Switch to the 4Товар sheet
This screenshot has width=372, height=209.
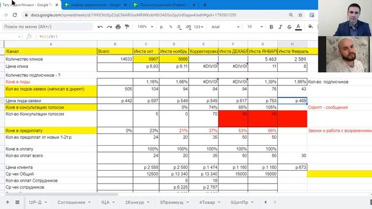[207, 202]
